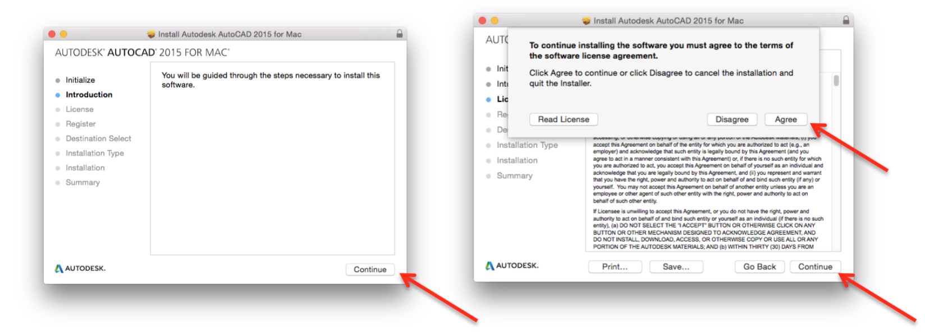Viewport: 925px width, 335px height.
Task: Click lock icon in left installer title bar
Action: 399,34
